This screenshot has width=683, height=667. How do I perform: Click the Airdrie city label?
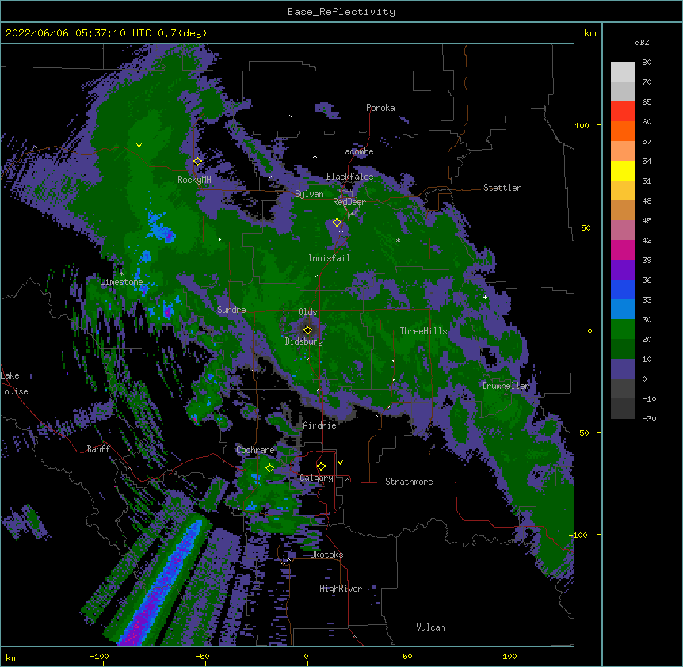(x=319, y=425)
